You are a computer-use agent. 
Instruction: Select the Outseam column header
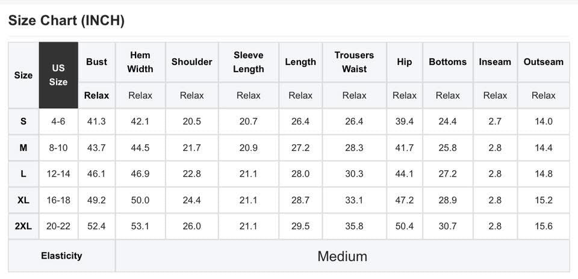pyautogui.click(x=543, y=62)
